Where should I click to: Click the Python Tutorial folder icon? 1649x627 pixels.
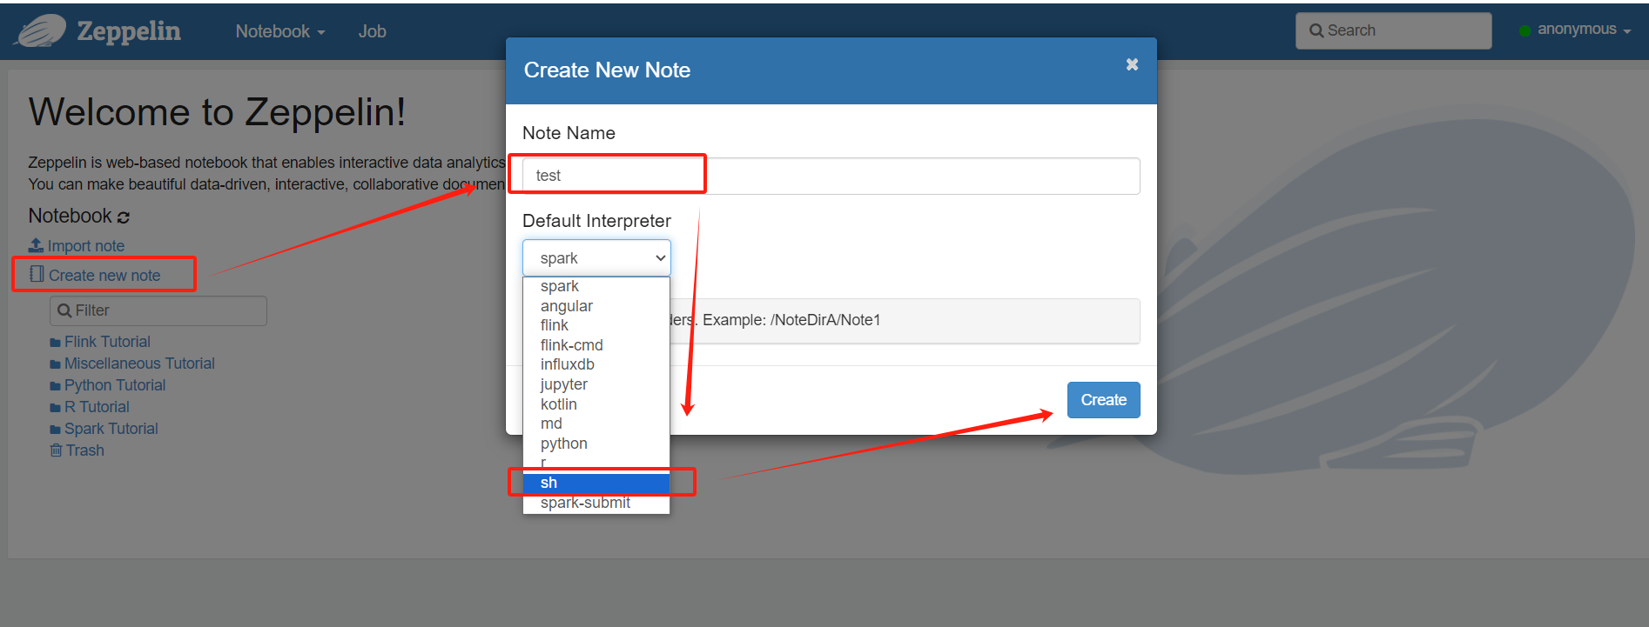(56, 386)
